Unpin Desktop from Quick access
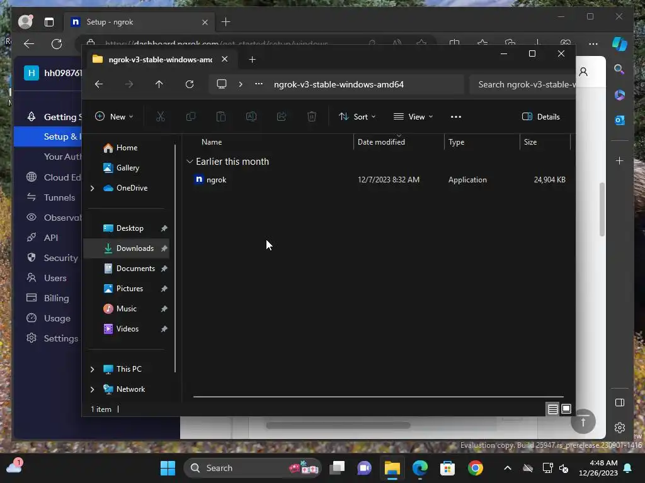This screenshot has height=483, width=645. 164,228
